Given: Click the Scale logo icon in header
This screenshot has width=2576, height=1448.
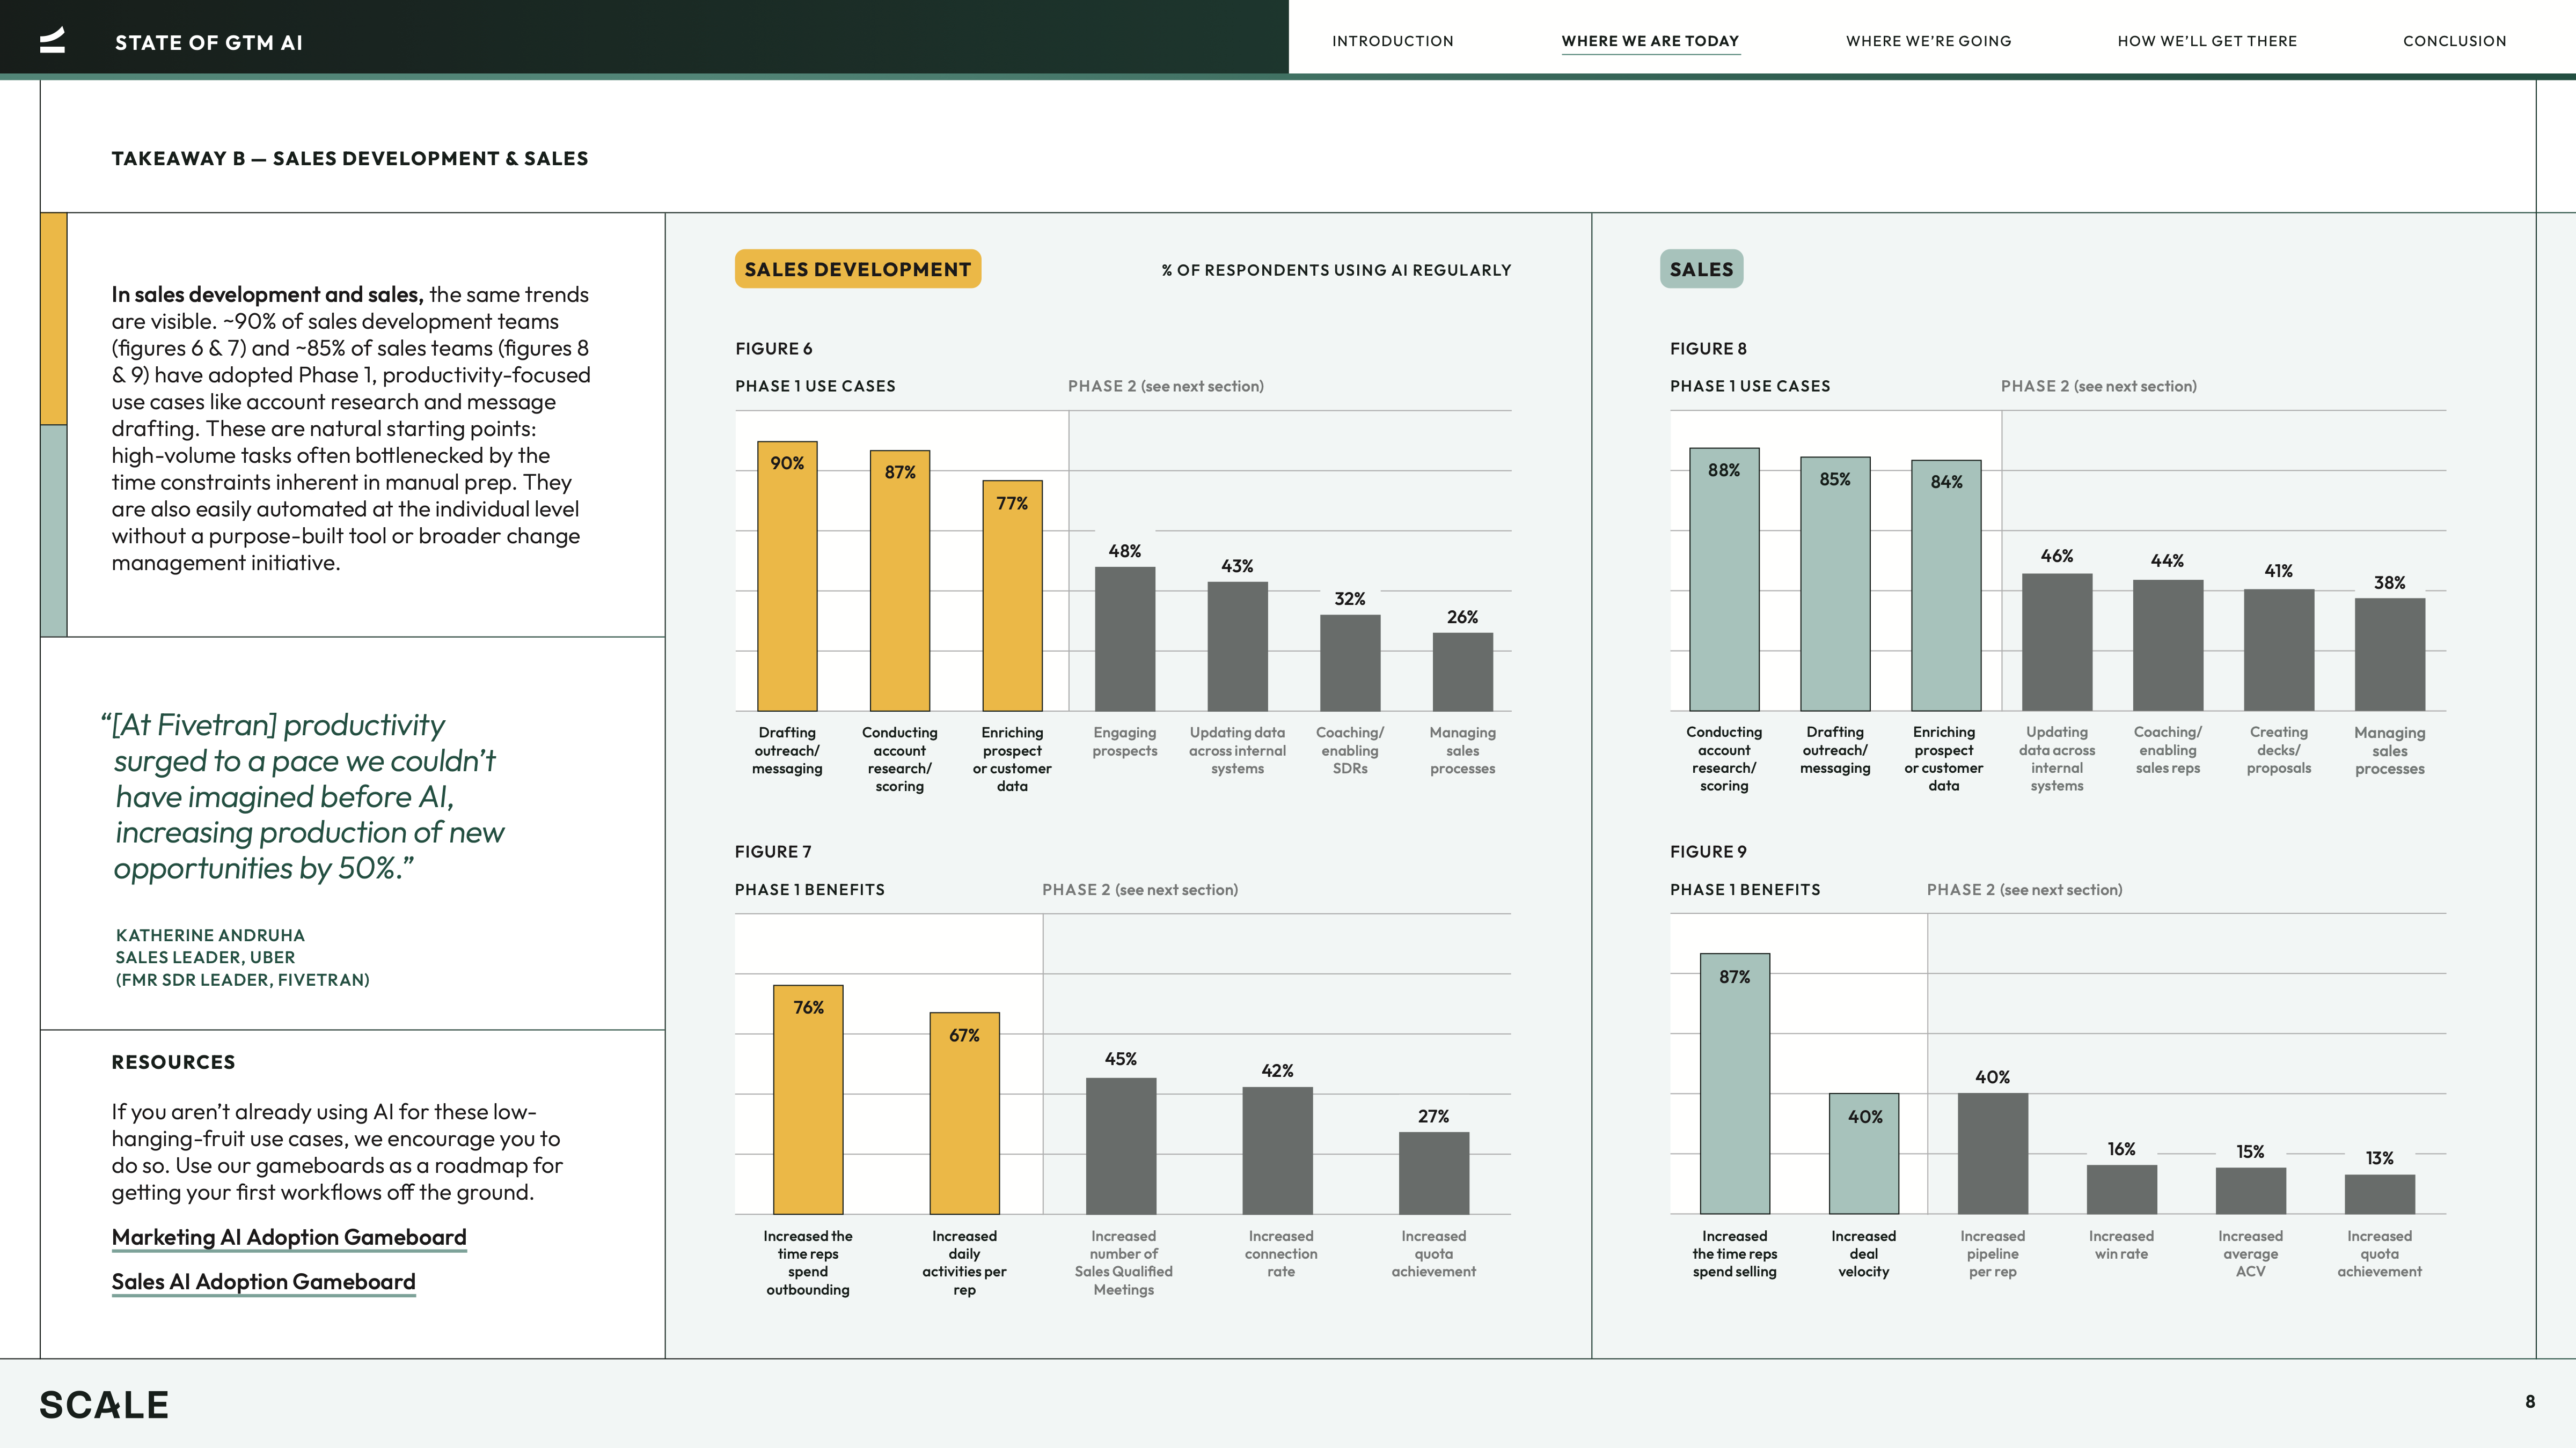Looking at the screenshot, I should (52, 40).
